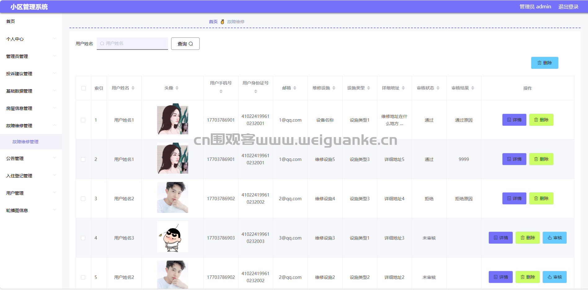Delete row 4 维修设施3 record
This screenshot has height=290, width=588.
[x=528, y=238]
